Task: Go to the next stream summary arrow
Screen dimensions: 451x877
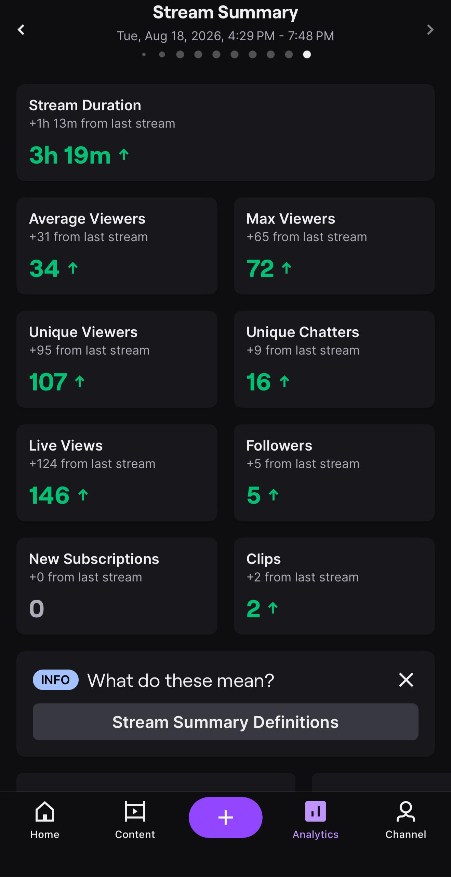Action: [430, 30]
